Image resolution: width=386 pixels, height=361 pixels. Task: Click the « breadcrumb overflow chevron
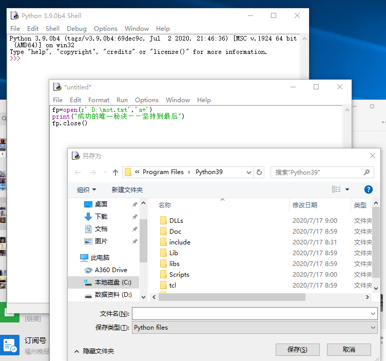coord(137,172)
